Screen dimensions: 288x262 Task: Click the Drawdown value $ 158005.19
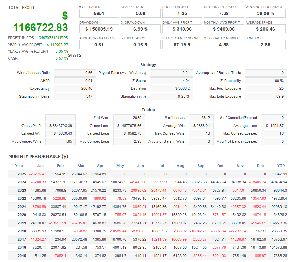point(99,29)
